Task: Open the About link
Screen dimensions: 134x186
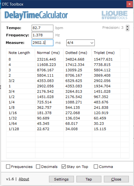Action: pyautogui.click(x=24, y=179)
